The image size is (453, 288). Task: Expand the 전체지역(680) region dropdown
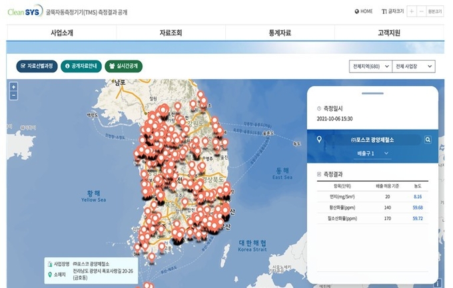point(369,67)
